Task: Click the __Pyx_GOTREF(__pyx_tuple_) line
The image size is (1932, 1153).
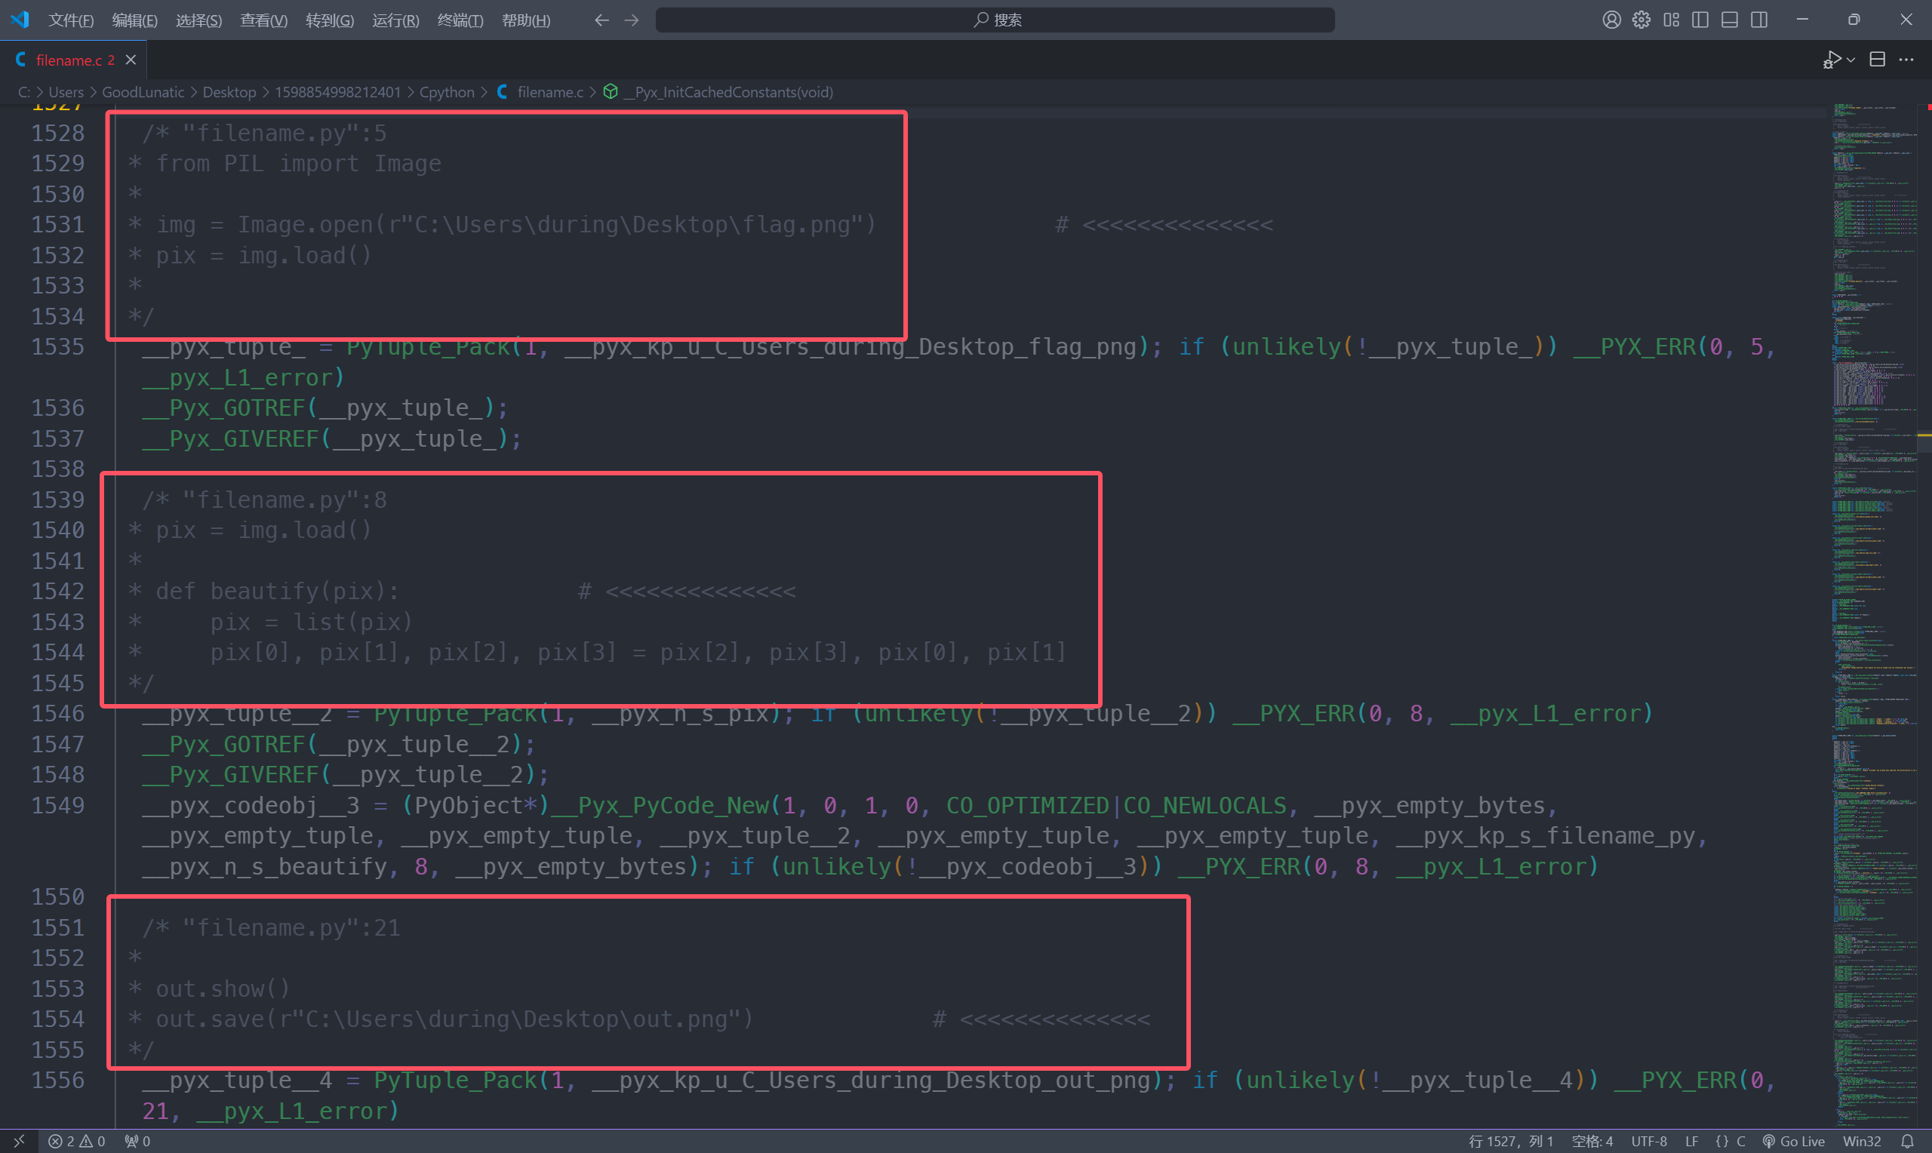Action: pyautogui.click(x=325, y=408)
